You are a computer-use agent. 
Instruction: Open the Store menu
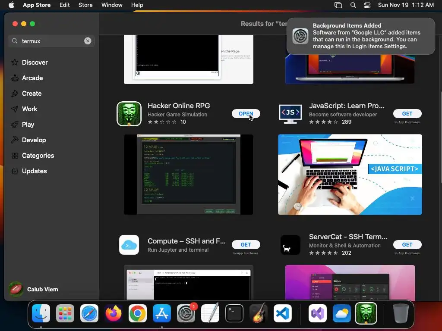85,5
